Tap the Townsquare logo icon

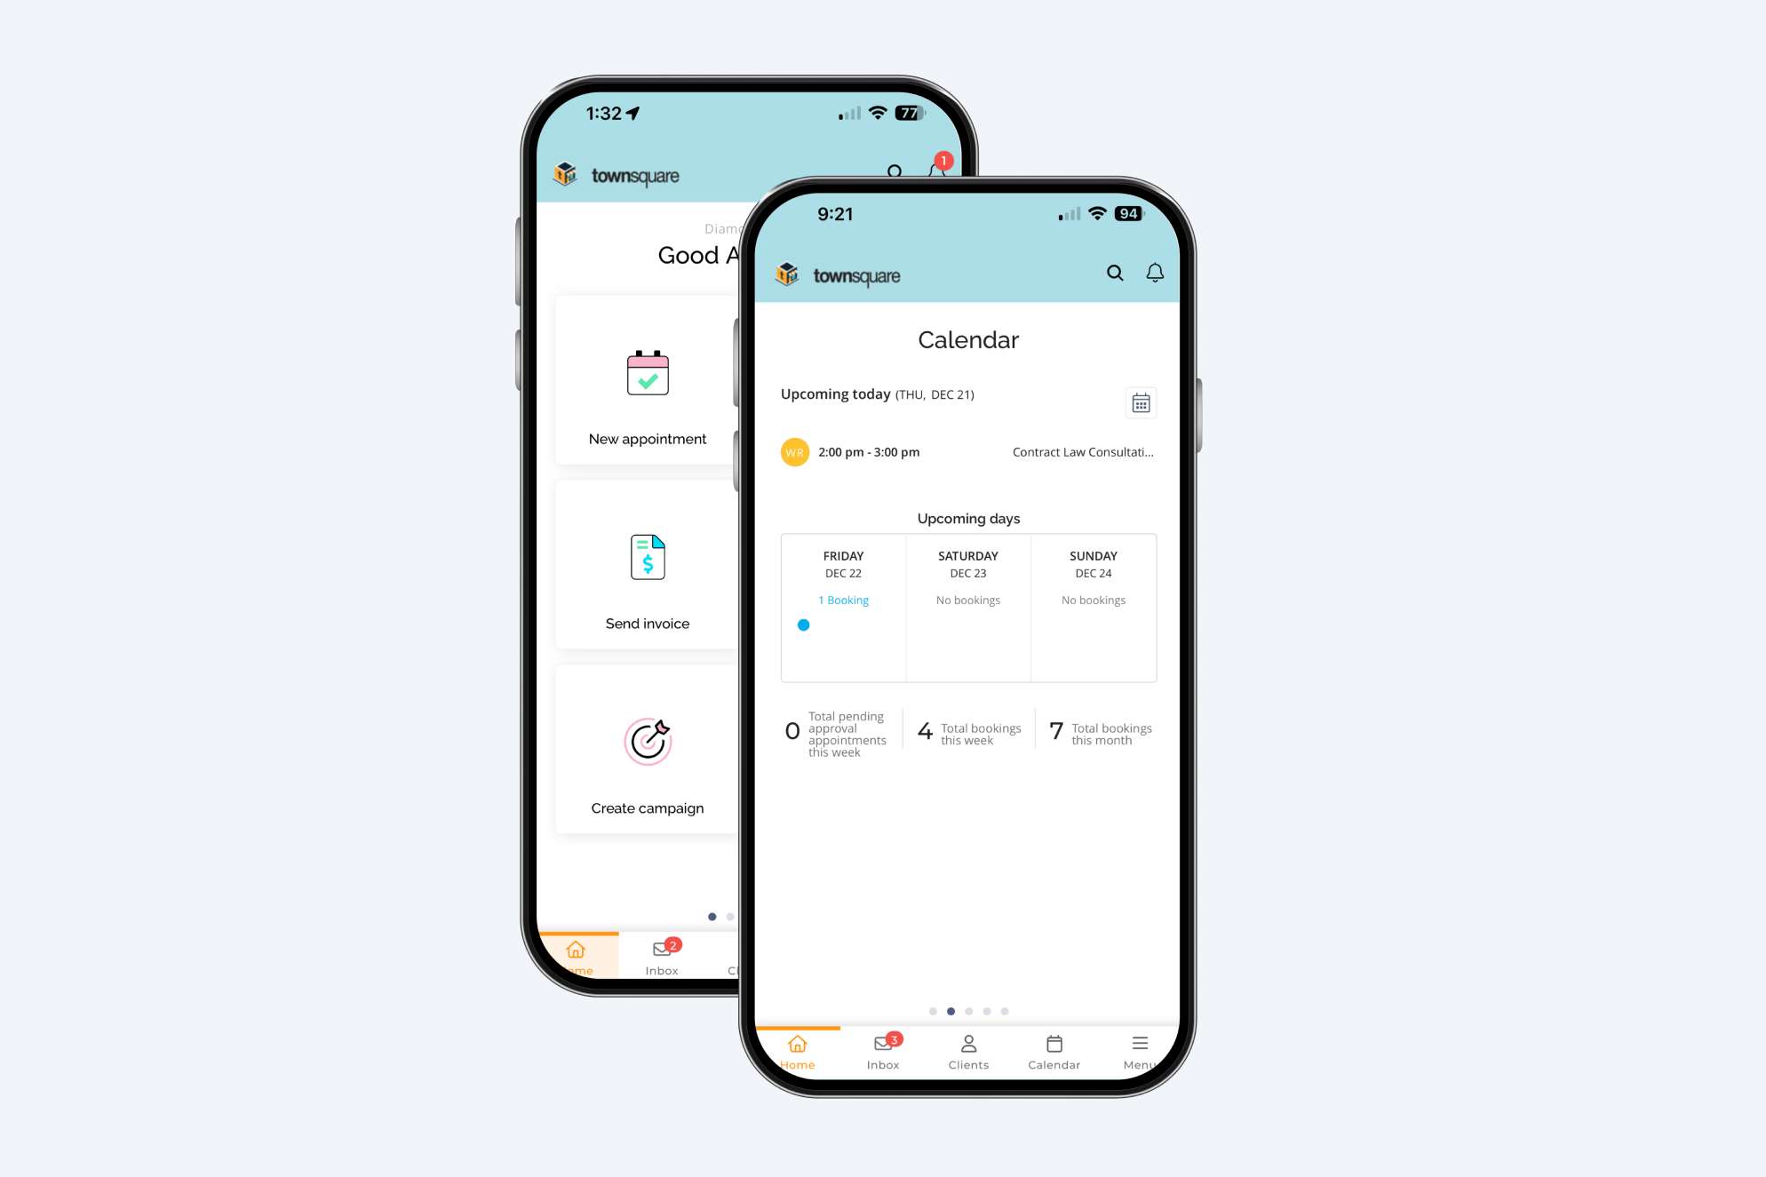pos(788,274)
